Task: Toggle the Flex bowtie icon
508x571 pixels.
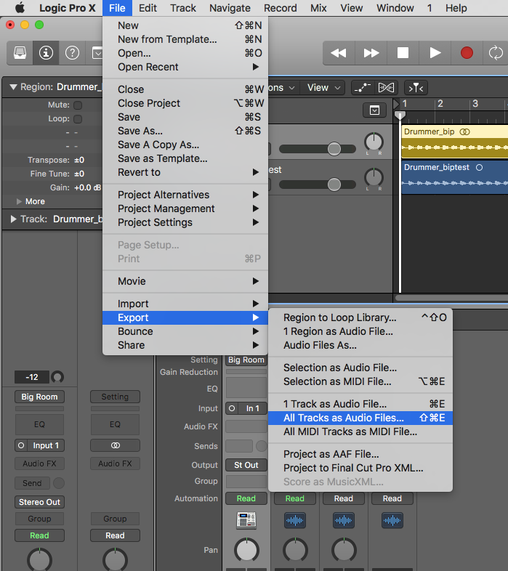Action: pos(387,88)
